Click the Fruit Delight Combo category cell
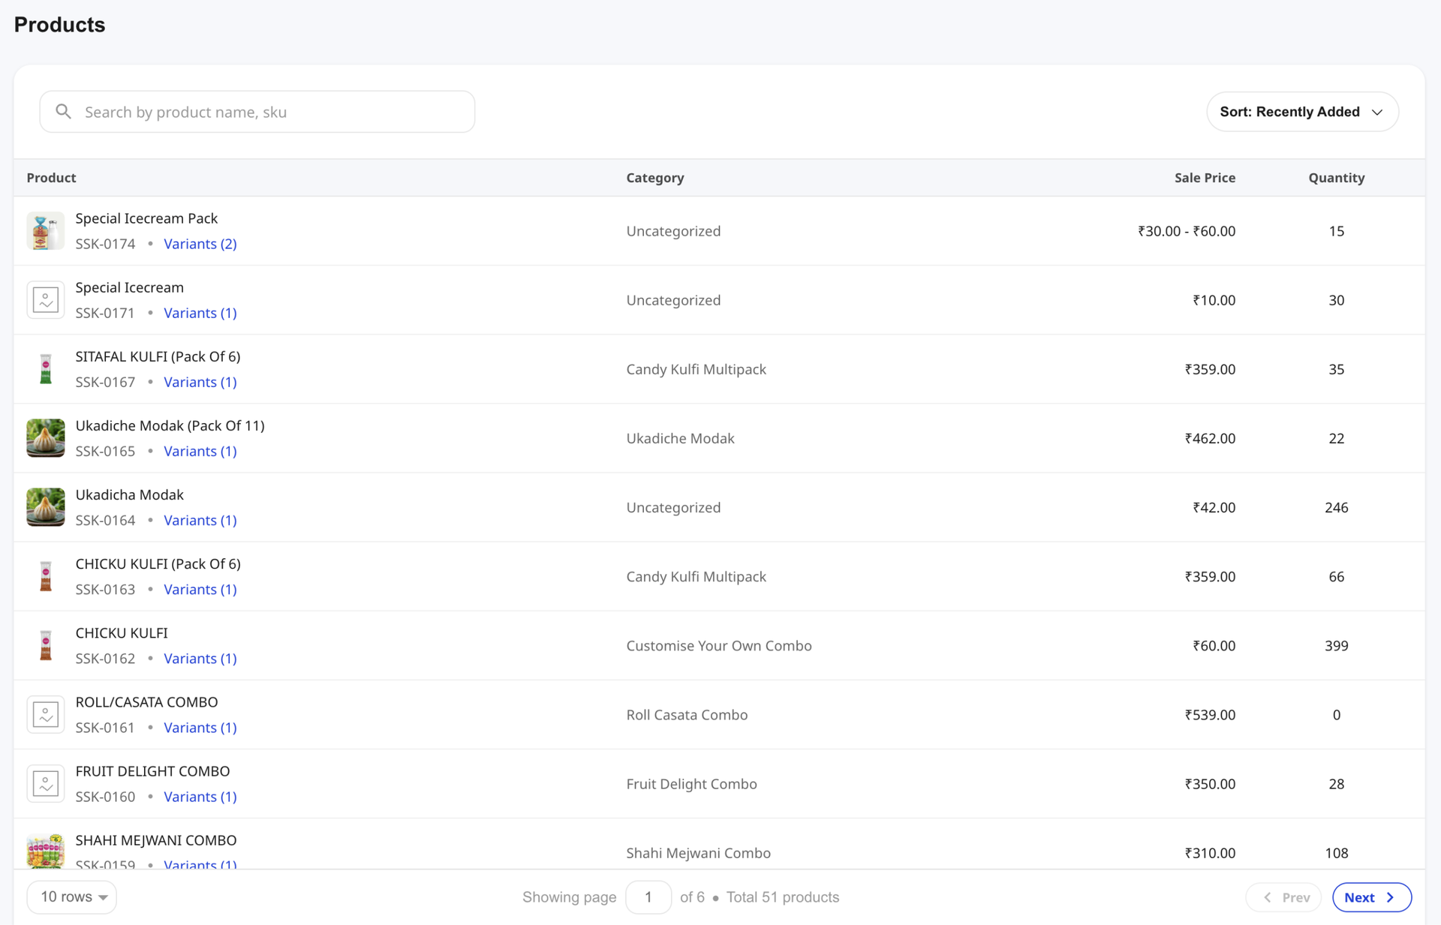 [x=691, y=783]
